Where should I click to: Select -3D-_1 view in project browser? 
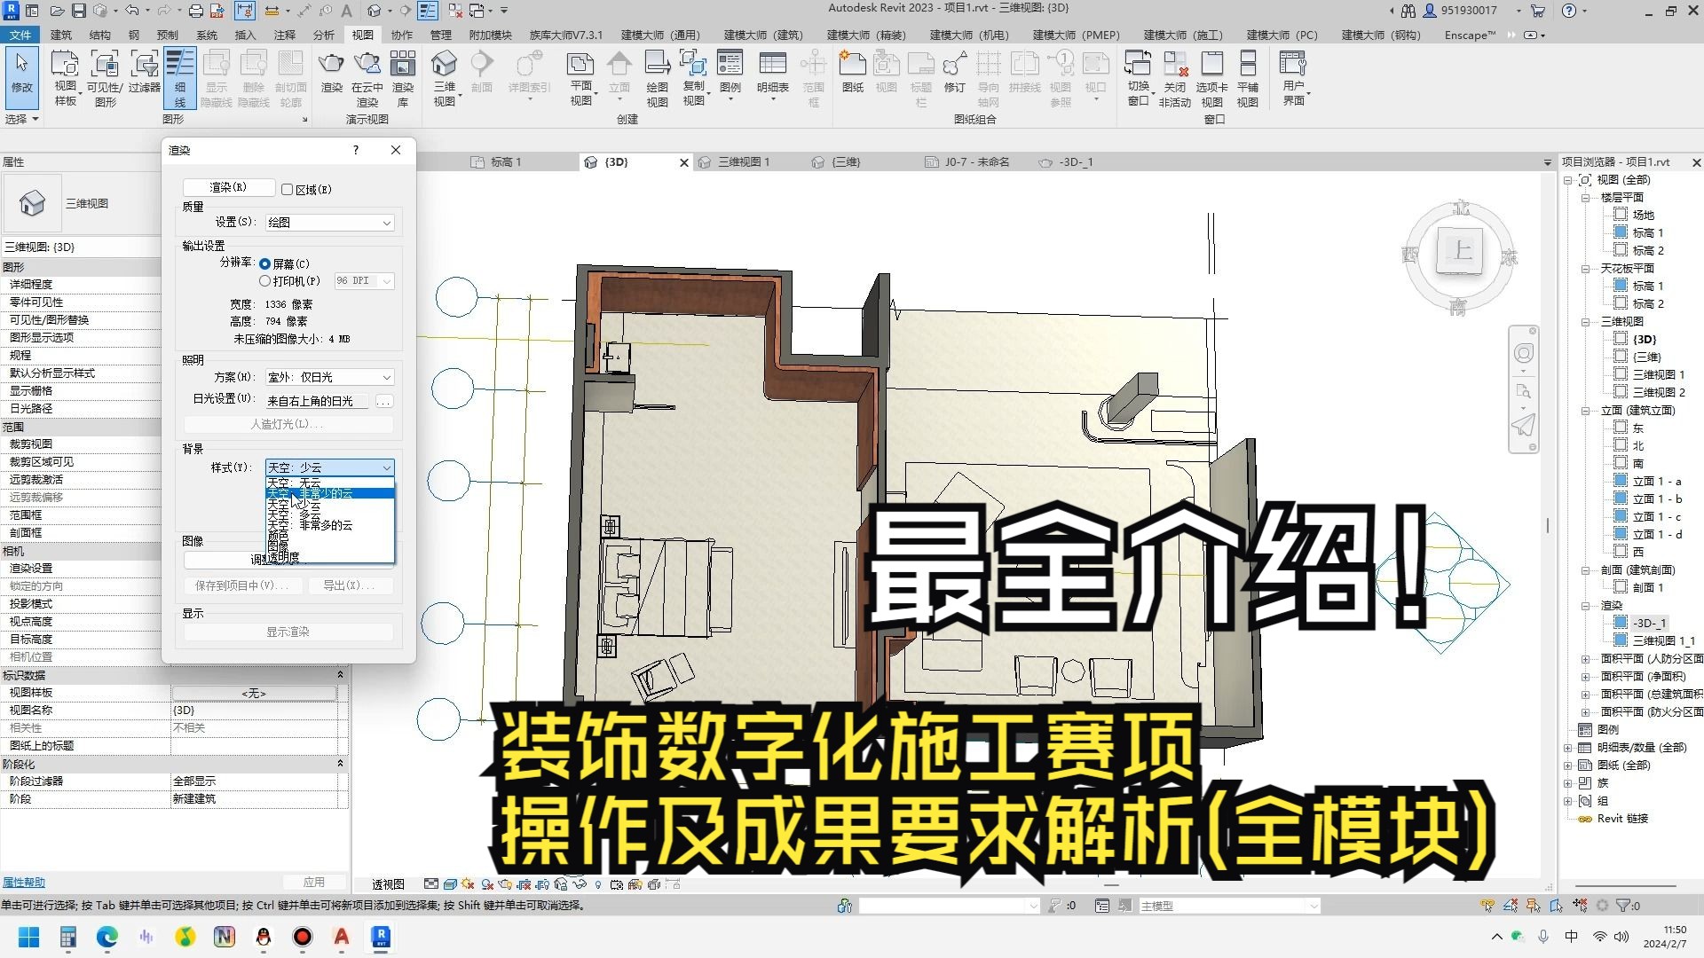[1650, 623]
